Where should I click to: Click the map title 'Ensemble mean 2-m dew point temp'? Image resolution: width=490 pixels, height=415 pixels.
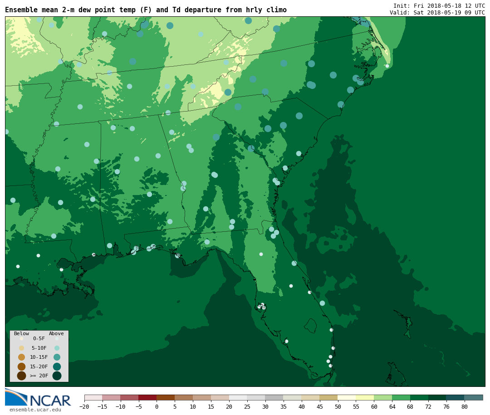click(x=70, y=10)
